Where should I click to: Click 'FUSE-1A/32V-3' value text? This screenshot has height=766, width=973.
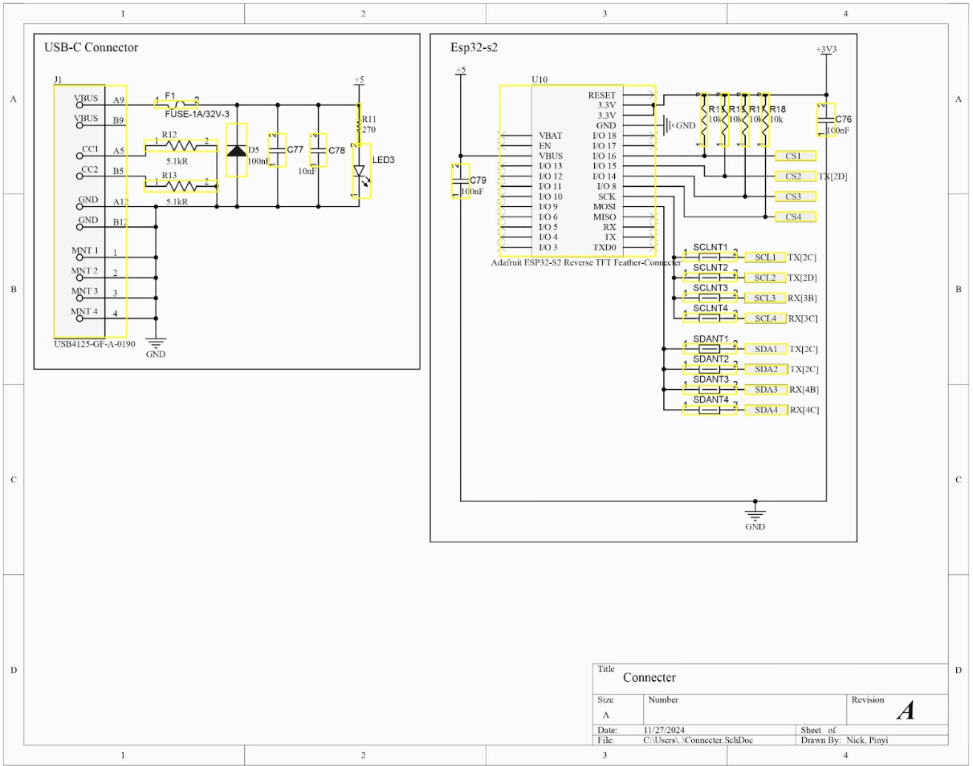point(197,115)
